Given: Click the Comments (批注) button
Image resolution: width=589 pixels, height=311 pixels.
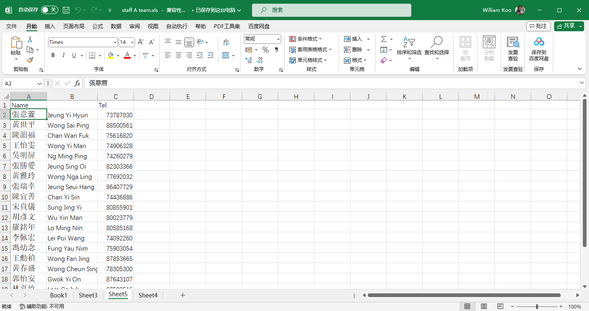Looking at the screenshot, I should 538,26.
